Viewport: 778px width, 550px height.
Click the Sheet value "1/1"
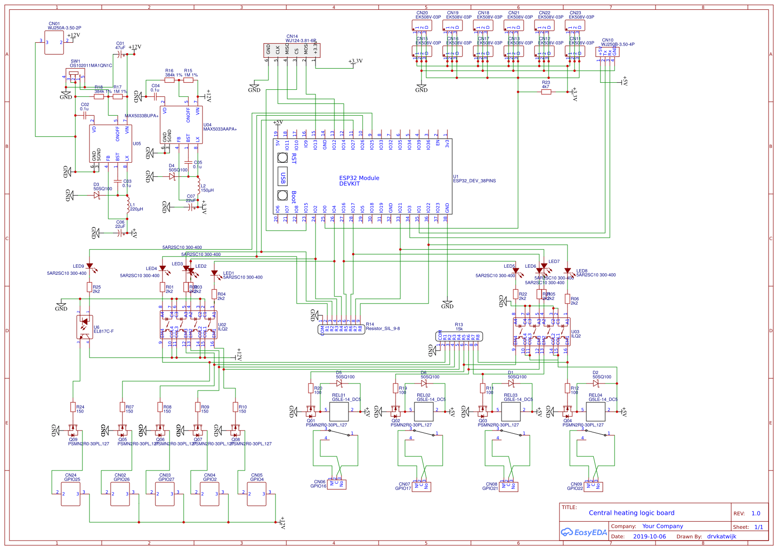759,527
